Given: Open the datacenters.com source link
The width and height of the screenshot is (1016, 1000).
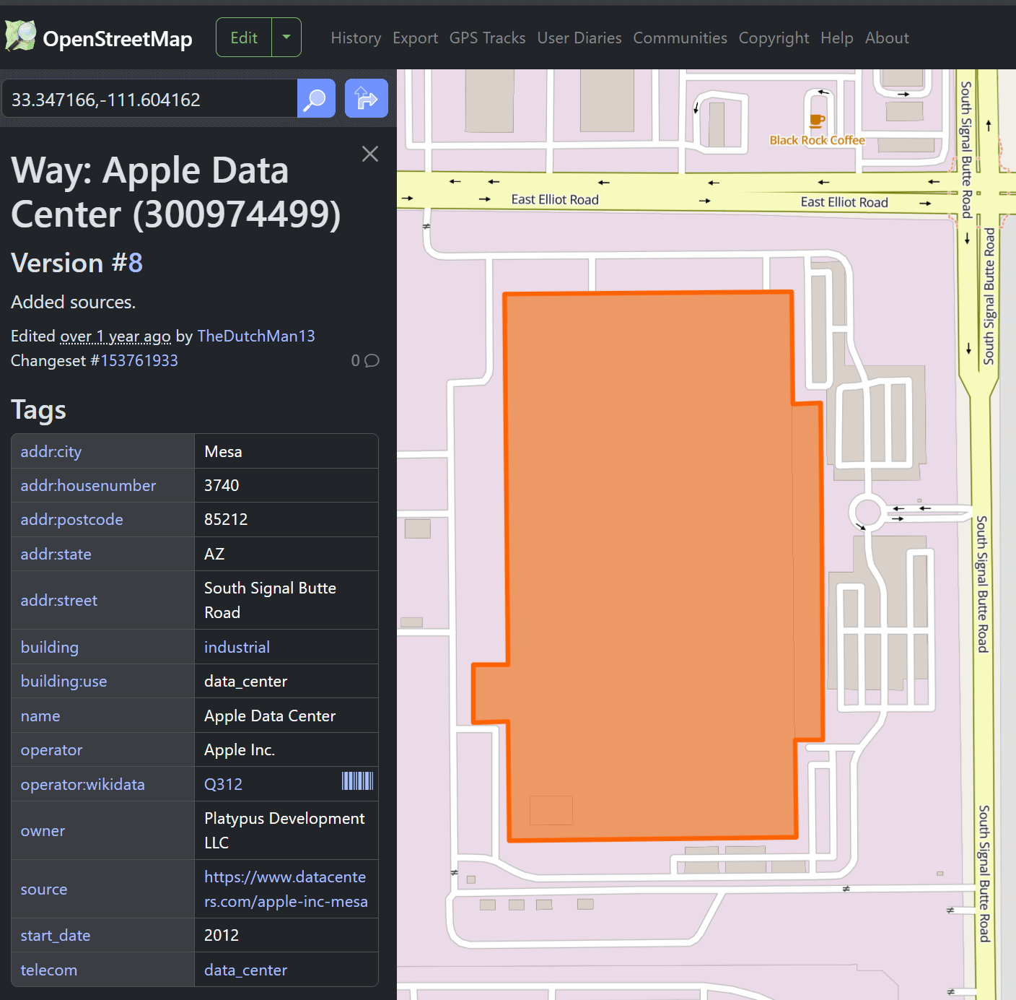Looking at the screenshot, I should click(286, 889).
